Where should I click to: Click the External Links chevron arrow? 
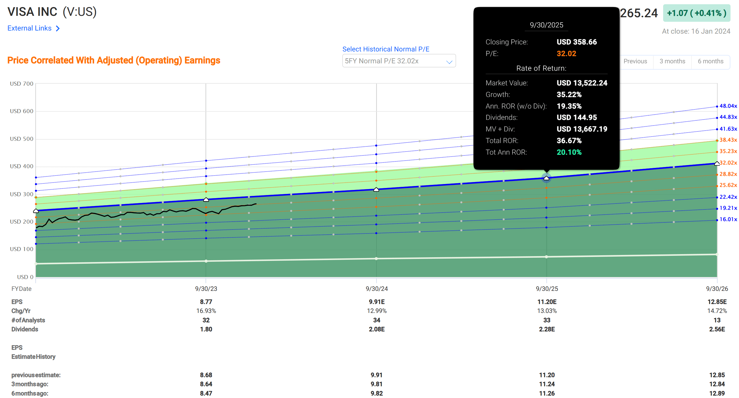click(x=58, y=28)
